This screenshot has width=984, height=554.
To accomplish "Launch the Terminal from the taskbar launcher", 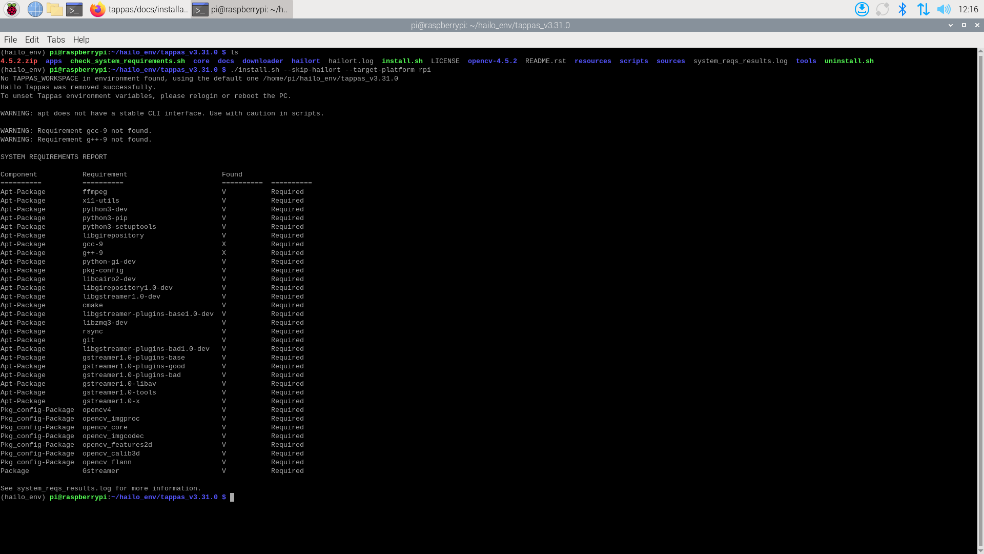I will [74, 9].
